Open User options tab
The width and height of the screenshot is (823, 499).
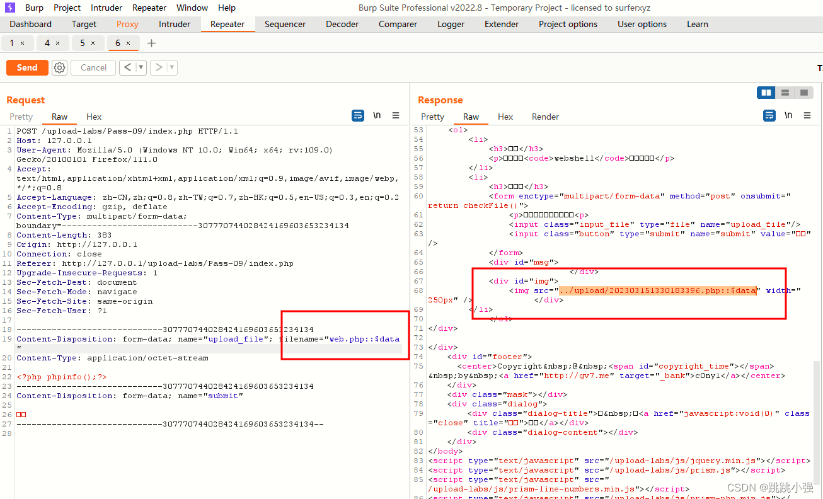click(x=642, y=24)
